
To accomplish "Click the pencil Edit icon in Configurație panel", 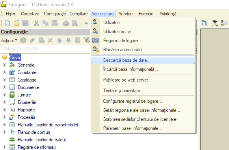I will 32,40.
